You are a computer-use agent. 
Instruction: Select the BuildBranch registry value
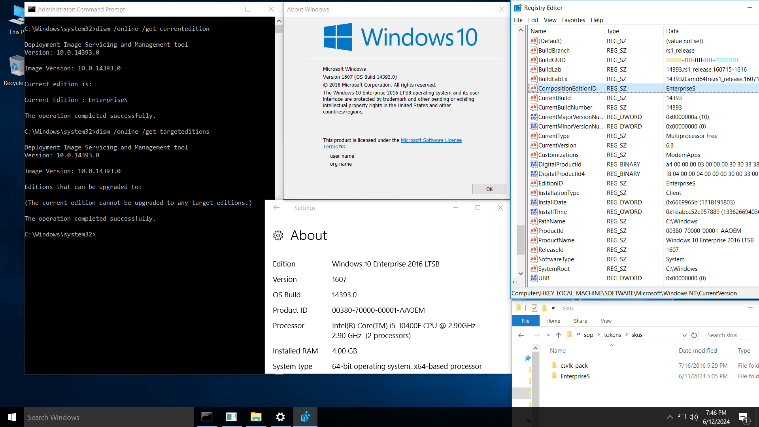click(554, 51)
